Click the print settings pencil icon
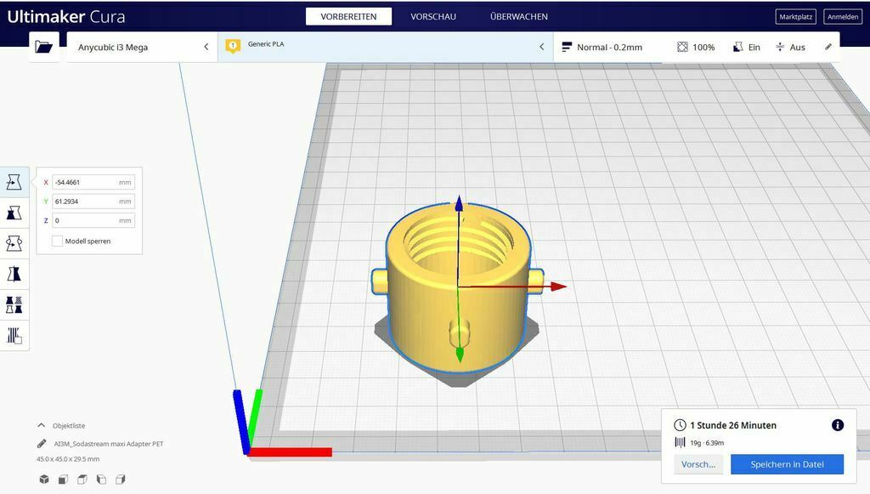 coord(828,47)
